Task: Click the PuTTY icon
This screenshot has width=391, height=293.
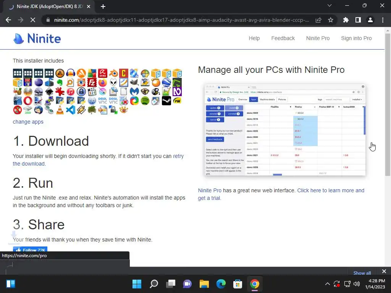Action: [x=49, y=101]
